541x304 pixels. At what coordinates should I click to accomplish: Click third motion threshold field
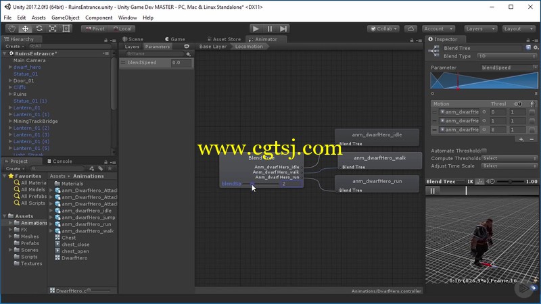tap(498, 130)
